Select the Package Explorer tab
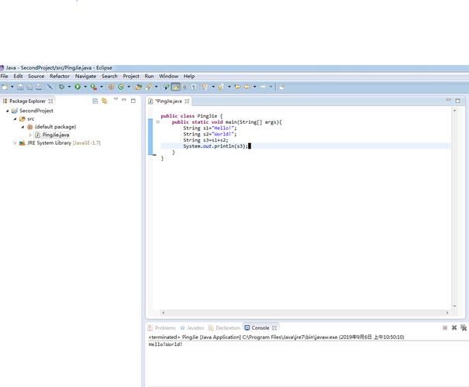Image resolution: width=469 pixels, height=387 pixels. pyautogui.click(x=27, y=101)
